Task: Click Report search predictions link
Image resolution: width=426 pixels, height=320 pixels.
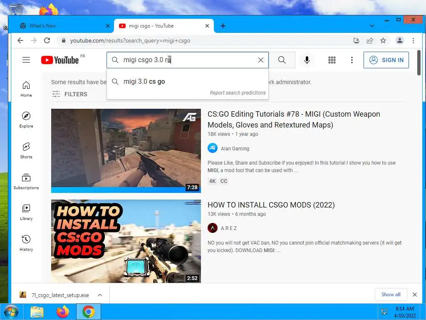Action: point(238,93)
